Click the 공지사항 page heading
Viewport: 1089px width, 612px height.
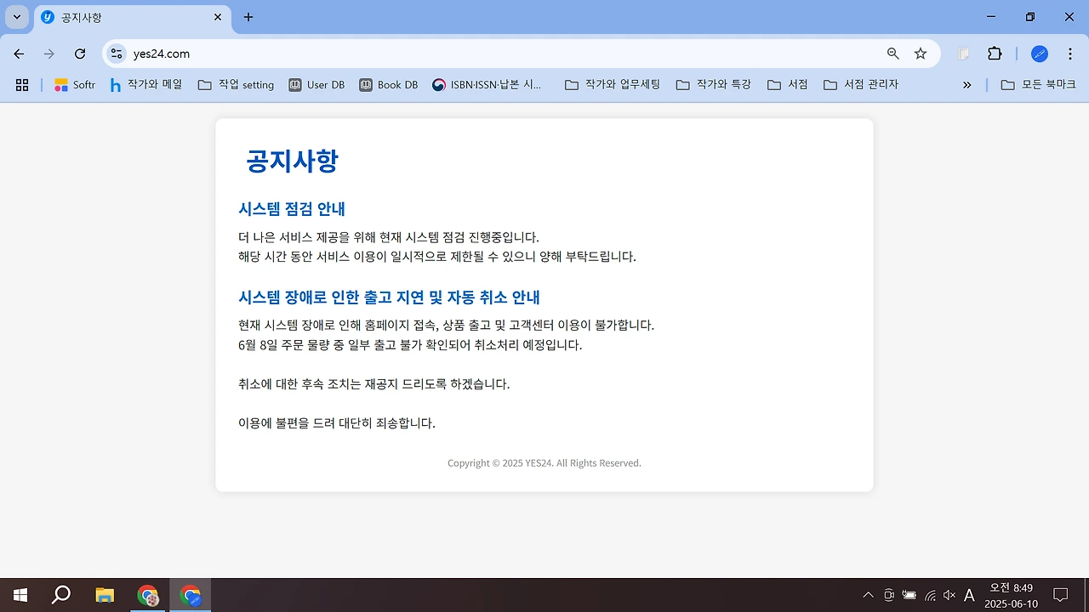click(x=292, y=161)
